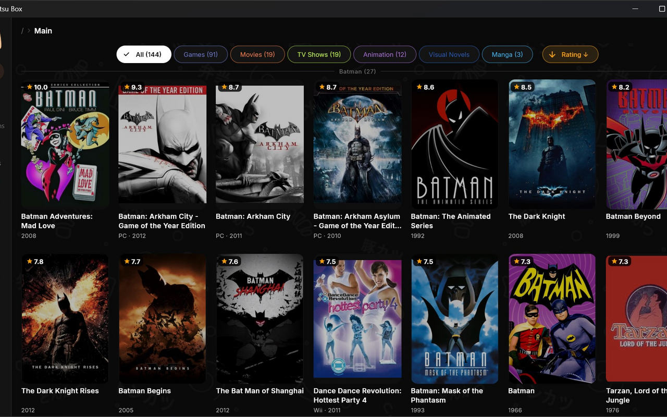Open The Bat Man of Shanghai poster
This screenshot has height=417, width=667.
[x=260, y=319]
